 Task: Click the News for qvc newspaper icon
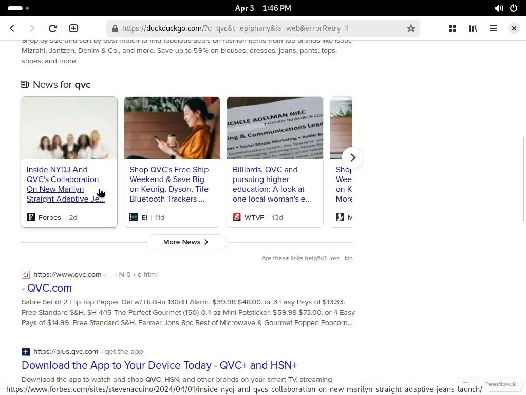click(25, 84)
